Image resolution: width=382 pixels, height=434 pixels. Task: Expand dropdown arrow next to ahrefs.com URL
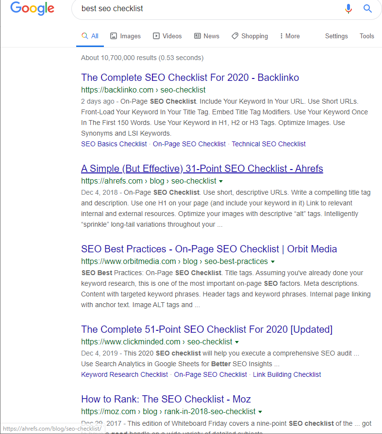(x=221, y=181)
